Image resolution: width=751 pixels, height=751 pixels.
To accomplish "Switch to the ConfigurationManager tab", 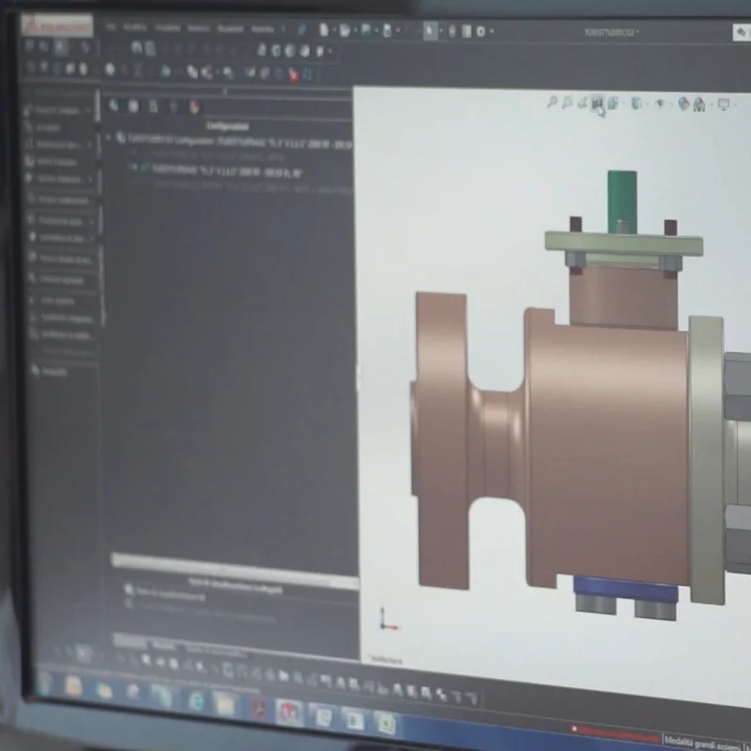I will pyautogui.click(x=153, y=106).
